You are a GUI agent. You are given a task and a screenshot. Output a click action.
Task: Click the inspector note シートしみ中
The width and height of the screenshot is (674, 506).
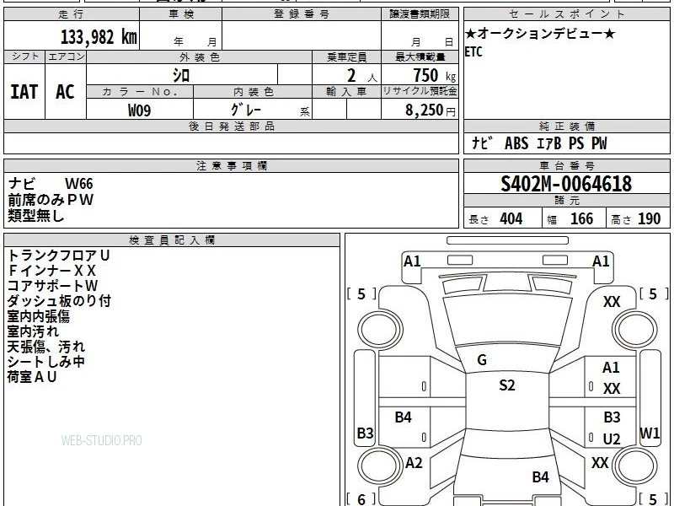pos(45,362)
